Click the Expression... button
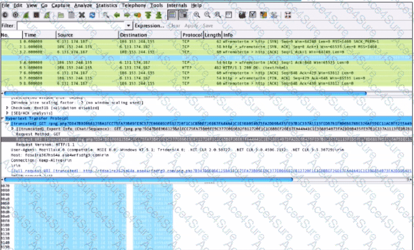This screenshot has width=414, height=250. click(149, 26)
